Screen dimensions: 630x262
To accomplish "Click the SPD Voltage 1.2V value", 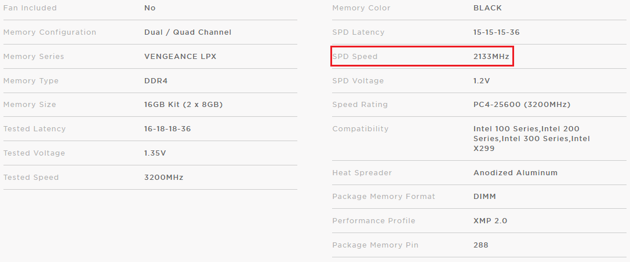I will (482, 80).
